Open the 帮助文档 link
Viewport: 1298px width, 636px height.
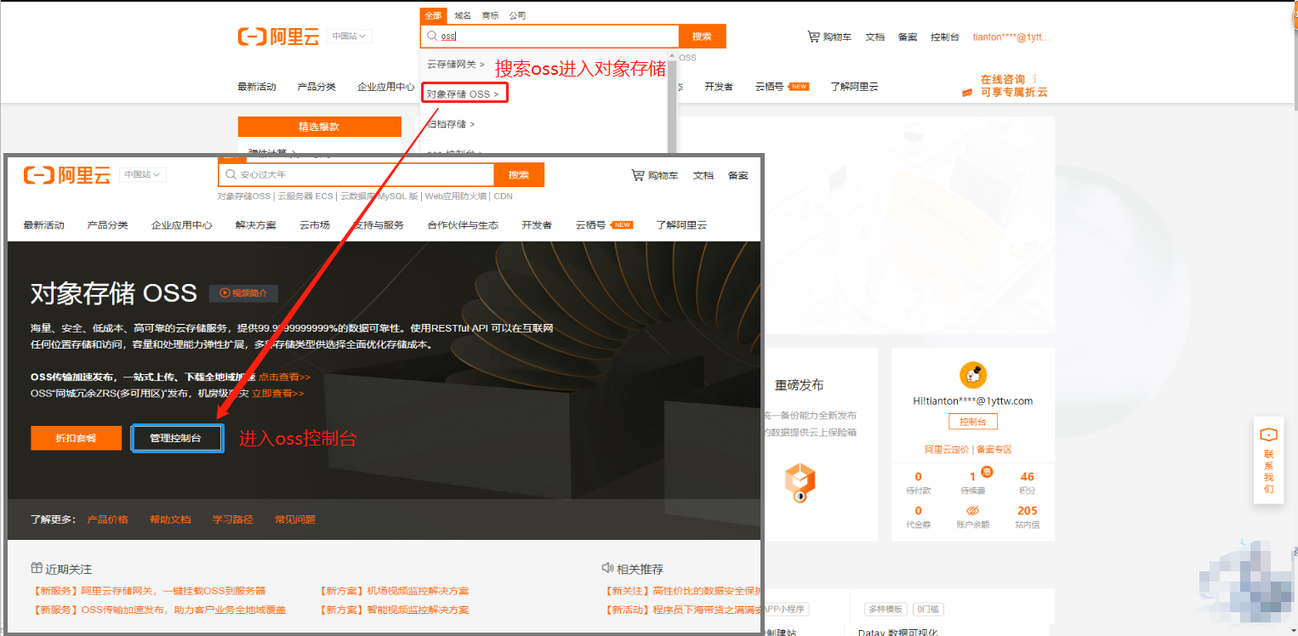click(x=170, y=520)
